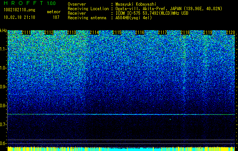Click the meteor label
The height and width of the screenshot is (151, 238).
54,12
